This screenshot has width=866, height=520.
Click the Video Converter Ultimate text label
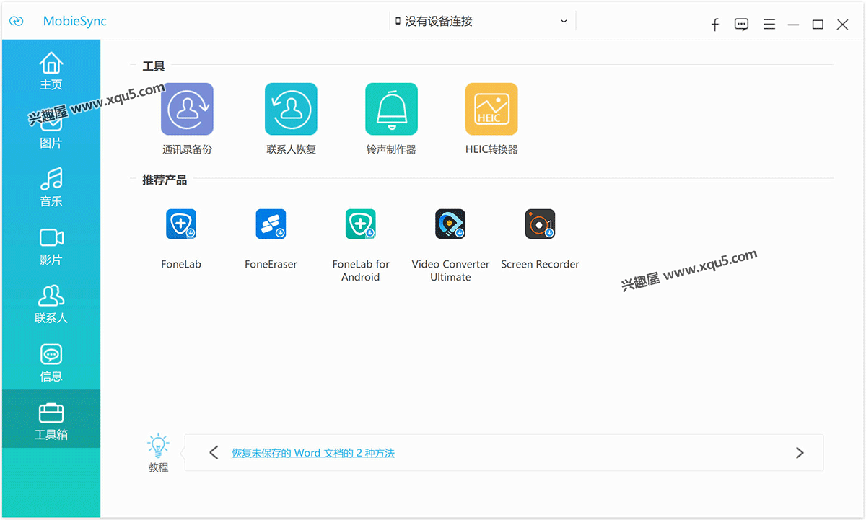point(450,270)
